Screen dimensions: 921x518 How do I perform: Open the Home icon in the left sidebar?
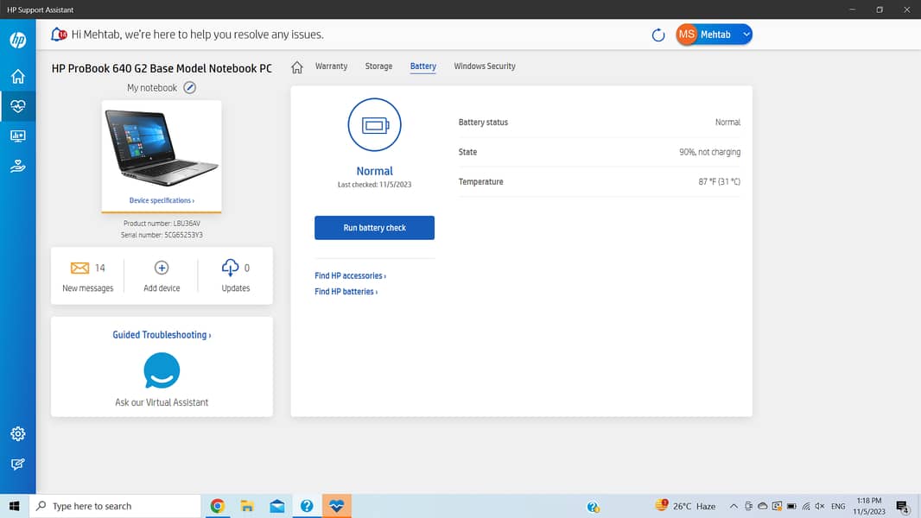tap(17, 77)
